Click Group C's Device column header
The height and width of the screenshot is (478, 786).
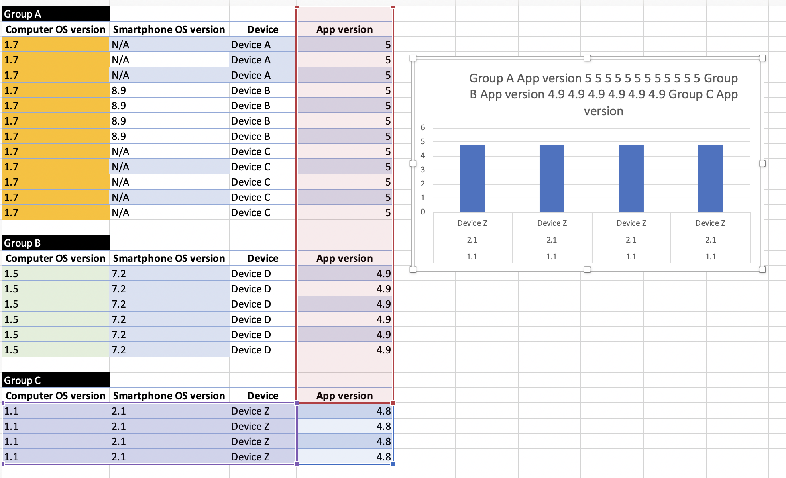(x=263, y=396)
